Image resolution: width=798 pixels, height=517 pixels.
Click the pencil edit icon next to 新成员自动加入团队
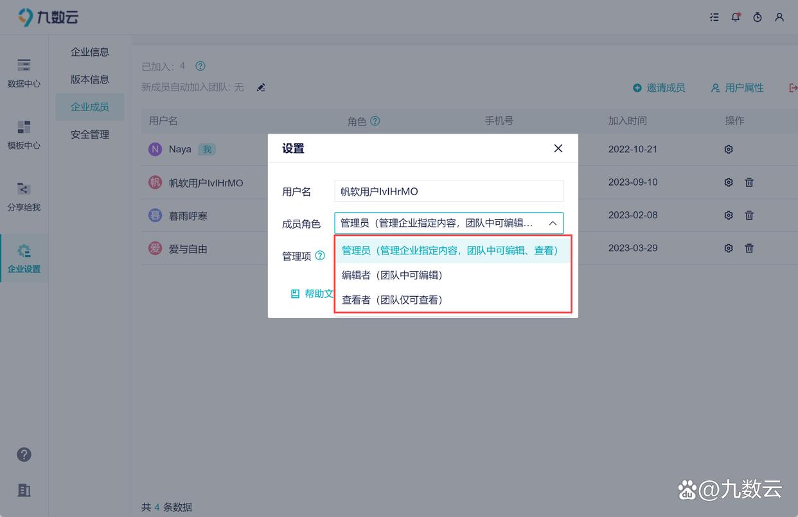261,87
